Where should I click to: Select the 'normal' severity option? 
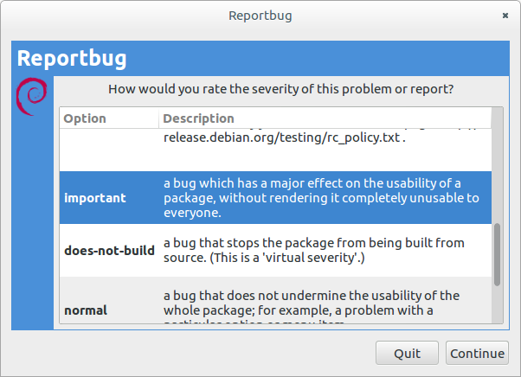click(x=86, y=310)
